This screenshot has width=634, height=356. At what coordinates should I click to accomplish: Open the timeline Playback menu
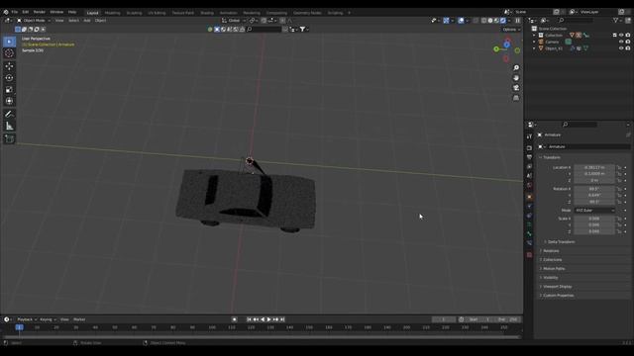point(27,319)
